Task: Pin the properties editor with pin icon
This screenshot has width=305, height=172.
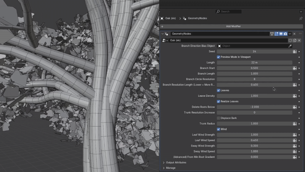Action: tap(301, 18)
